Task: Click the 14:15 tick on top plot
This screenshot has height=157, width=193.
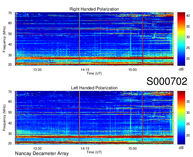Action: [x=85, y=70]
